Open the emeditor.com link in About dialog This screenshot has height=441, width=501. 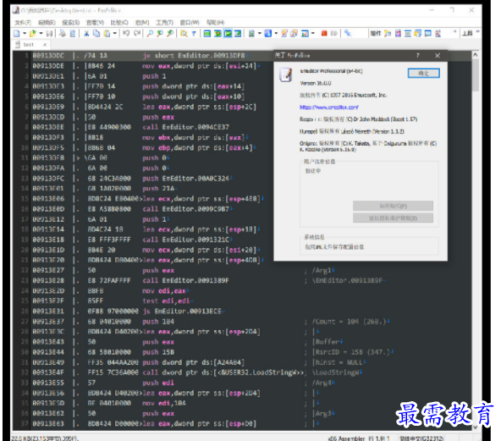pos(328,107)
